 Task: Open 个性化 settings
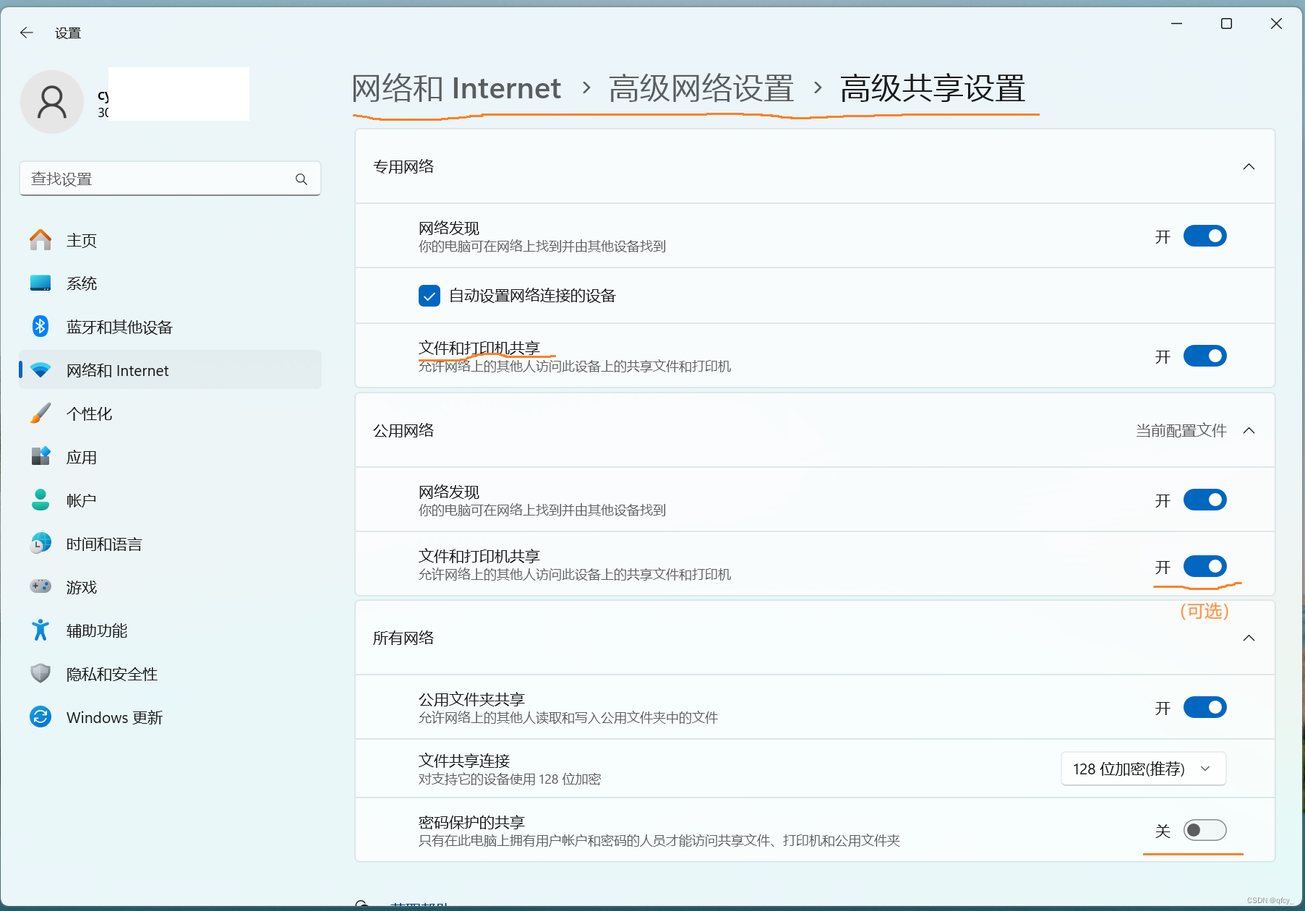pyautogui.click(x=170, y=414)
